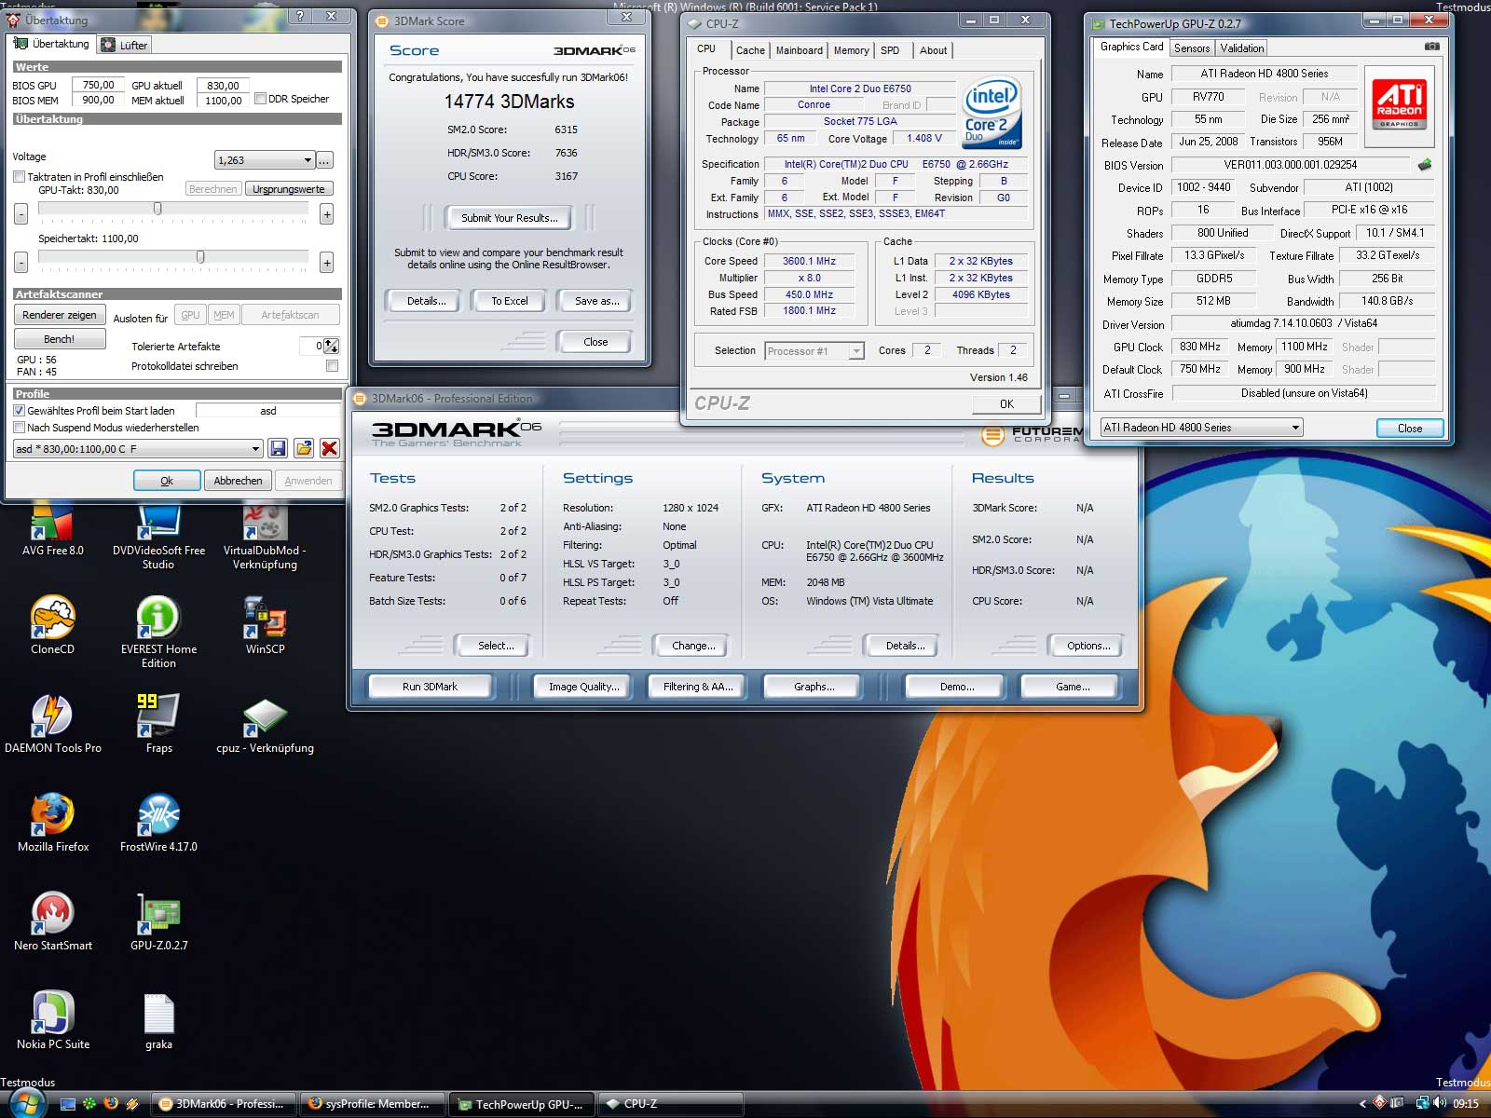1491x1118 pixels.
Task: Open FrostWire 4.17.0 desktop icon
Action: click(158, 822)
